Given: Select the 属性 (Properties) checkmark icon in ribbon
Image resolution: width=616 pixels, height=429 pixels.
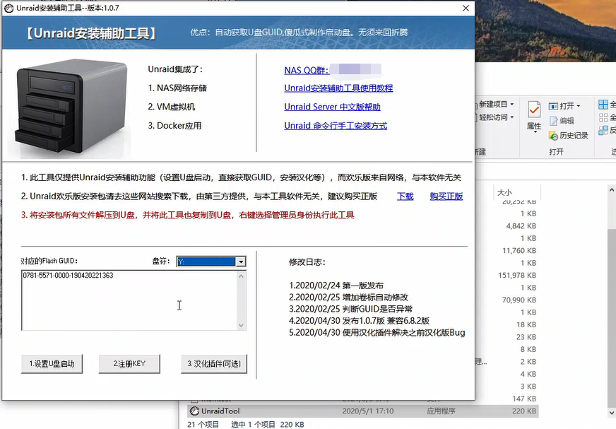Looking at the screenshot, I should tap(533, 110).
